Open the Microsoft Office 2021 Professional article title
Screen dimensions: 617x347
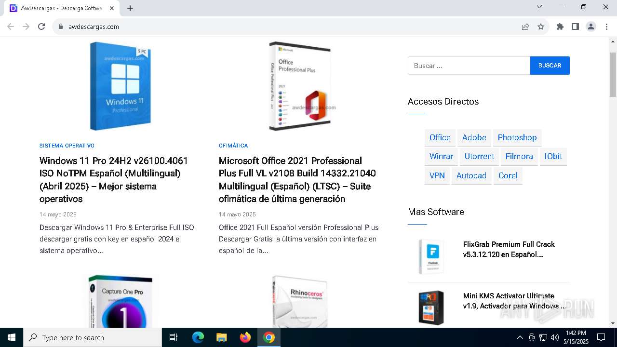297,180
